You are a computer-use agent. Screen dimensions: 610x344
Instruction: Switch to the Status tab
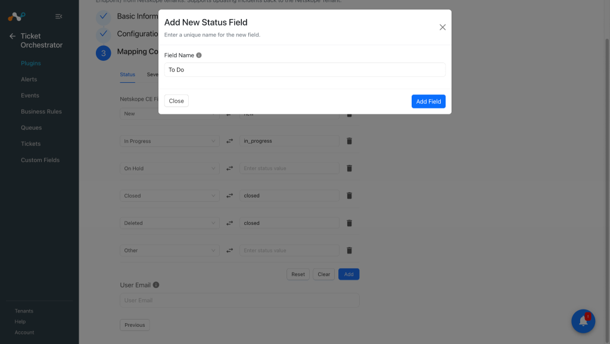coord(127,74)
